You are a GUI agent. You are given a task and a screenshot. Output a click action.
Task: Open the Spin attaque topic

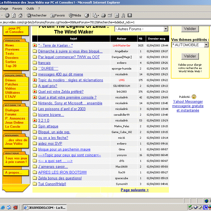48,126
